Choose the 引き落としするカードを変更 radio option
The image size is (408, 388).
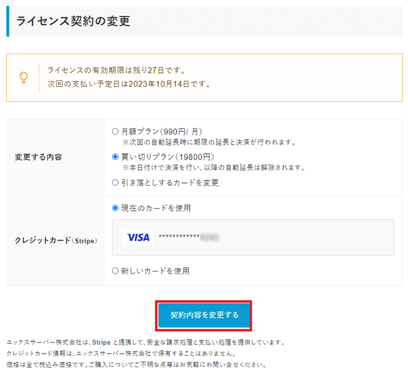pos(115,182)
